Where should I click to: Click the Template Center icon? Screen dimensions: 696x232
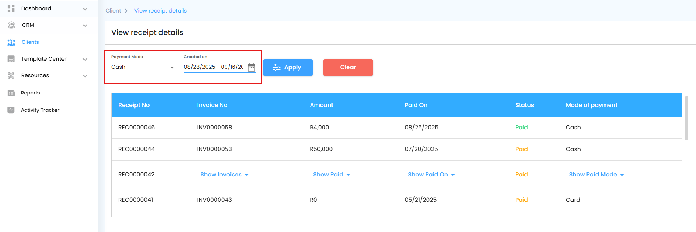pyautogui.click(x=11, y=59)
